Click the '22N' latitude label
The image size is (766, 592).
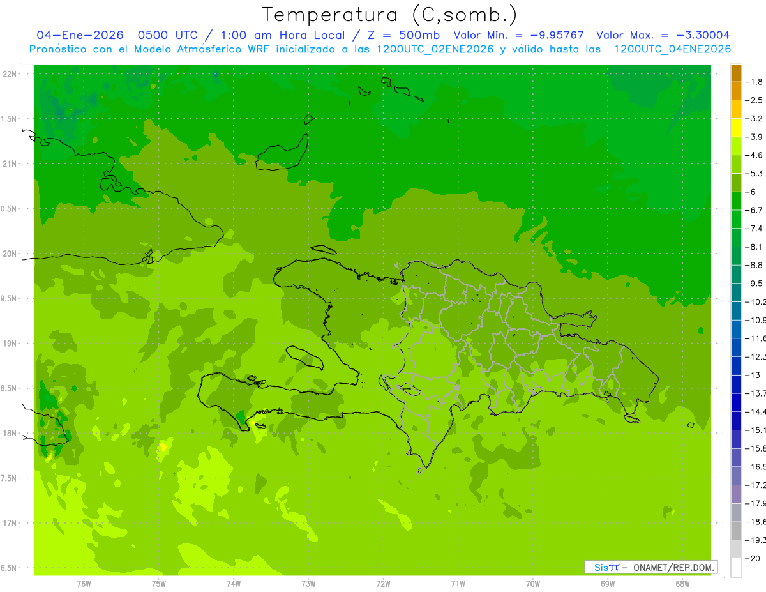click(10, 74)
